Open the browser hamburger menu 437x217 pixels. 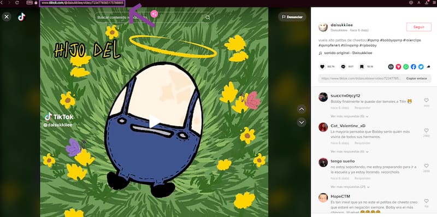[x=434, y=3]
